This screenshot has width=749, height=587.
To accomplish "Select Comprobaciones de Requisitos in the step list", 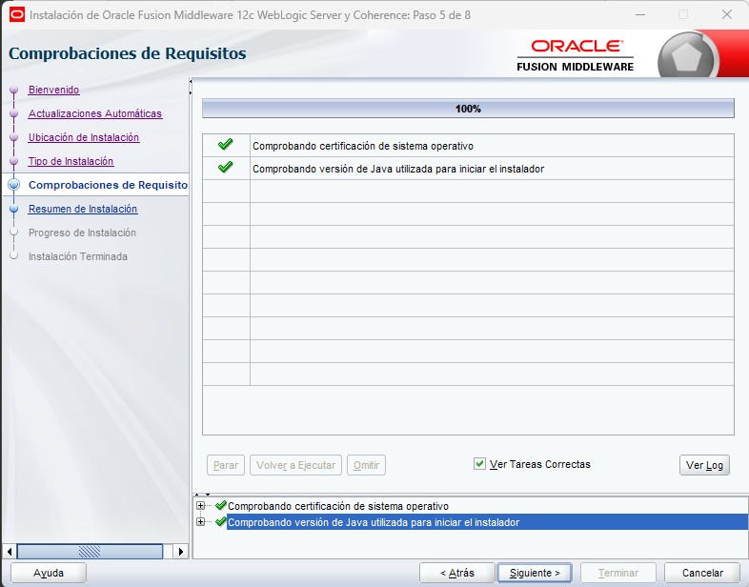I will click(x=108, y=185).
